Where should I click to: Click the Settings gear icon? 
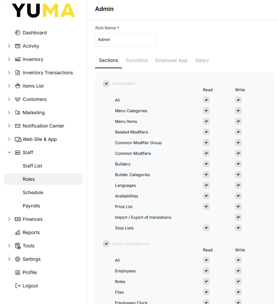coord(18,259)
